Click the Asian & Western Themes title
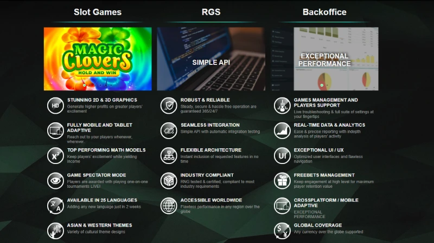434x243 pixels. 99,225
